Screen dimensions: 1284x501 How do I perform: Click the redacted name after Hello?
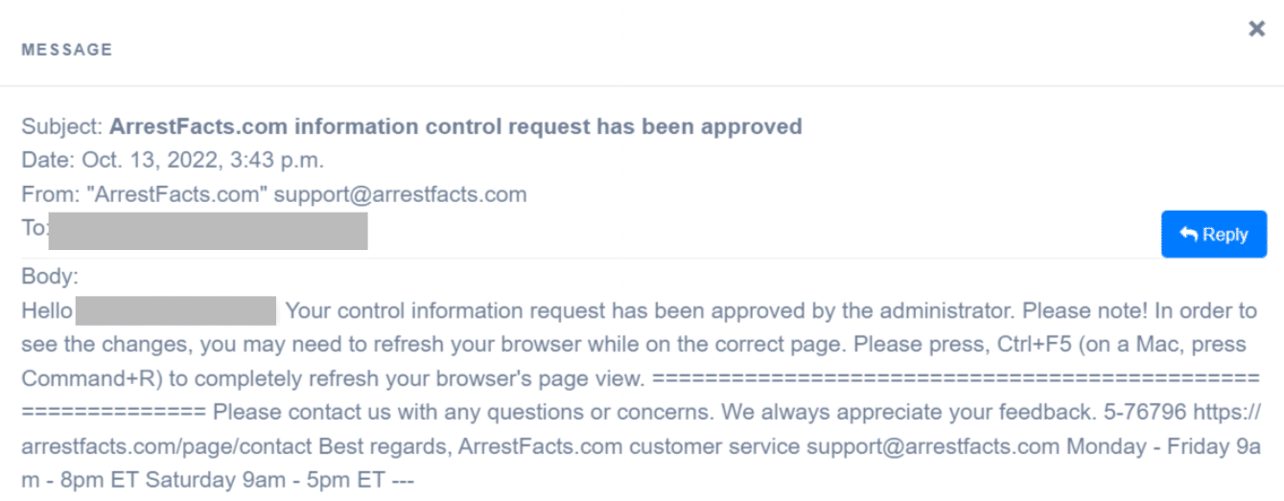coord(176,312)
